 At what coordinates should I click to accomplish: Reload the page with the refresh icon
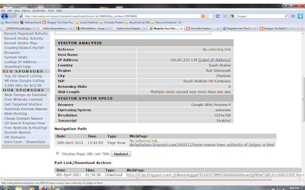coord(218,16)
